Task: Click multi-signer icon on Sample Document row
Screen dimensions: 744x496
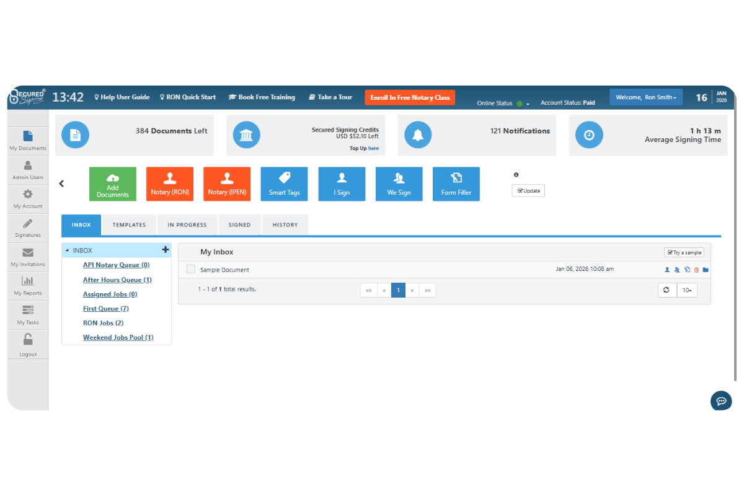Action: point(677,270)
